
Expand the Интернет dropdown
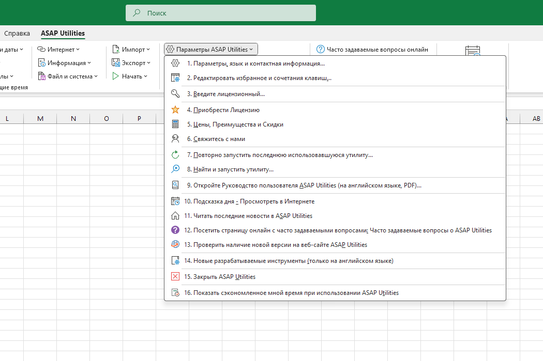click(58, 50)
